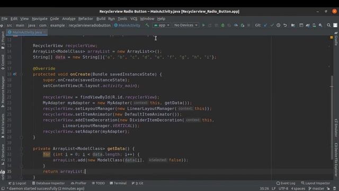
Task: Open the Logcat tool window
Action: [x=17, y=183]
